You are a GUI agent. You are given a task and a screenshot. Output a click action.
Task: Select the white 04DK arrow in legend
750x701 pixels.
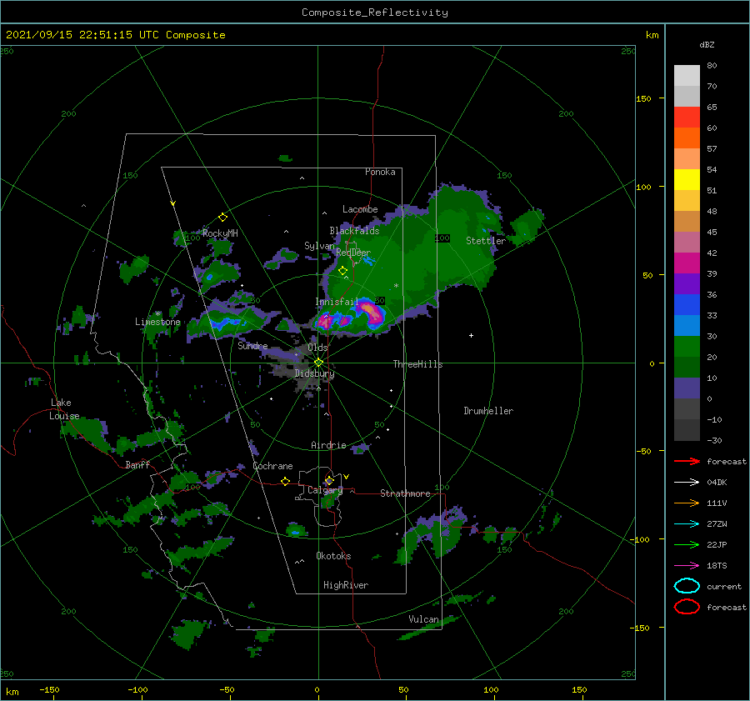[x=687, y=482]
